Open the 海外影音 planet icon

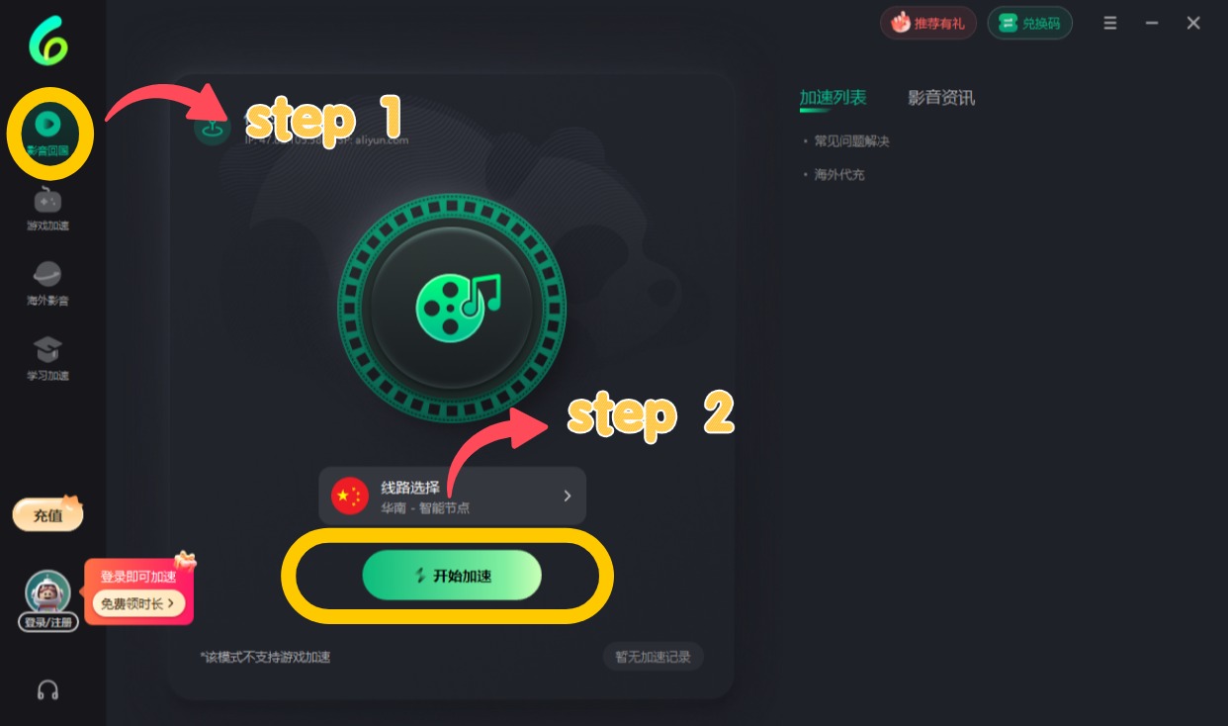[x=47, y=275]
